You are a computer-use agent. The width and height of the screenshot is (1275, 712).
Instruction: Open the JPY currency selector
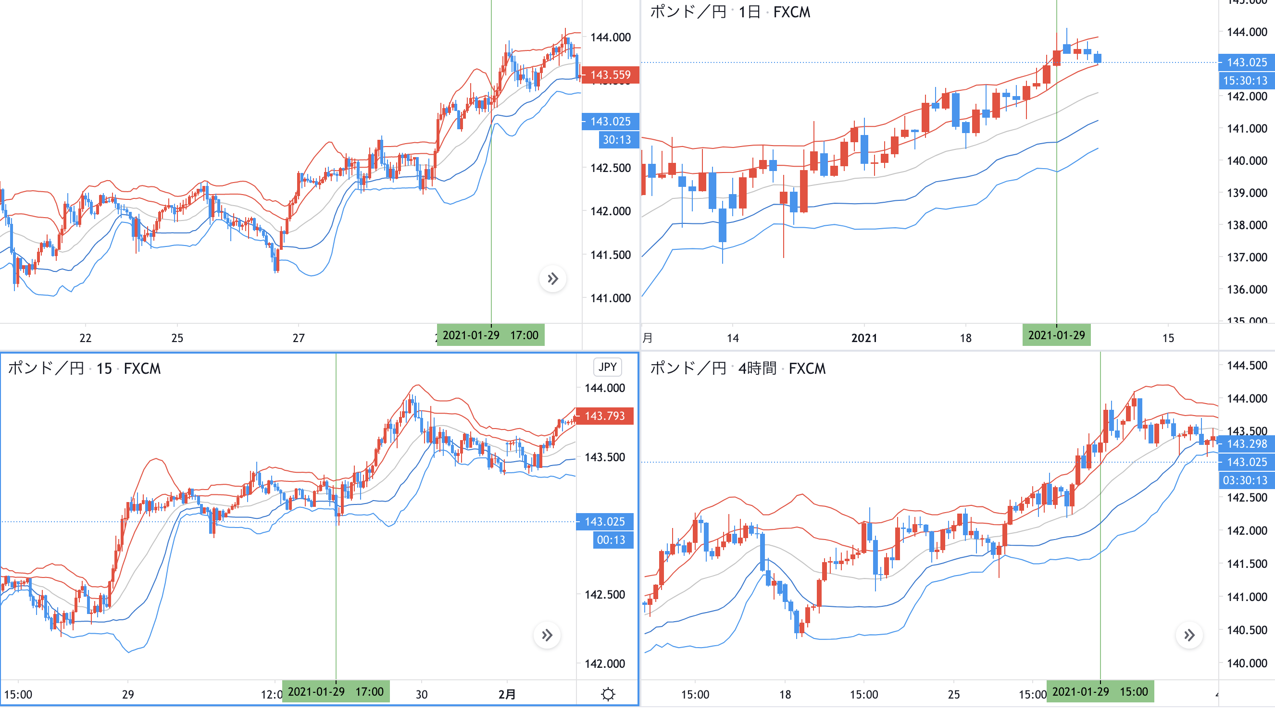click(607, 367)
